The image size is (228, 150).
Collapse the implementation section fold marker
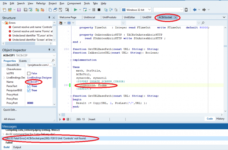(x=71, y=60)
